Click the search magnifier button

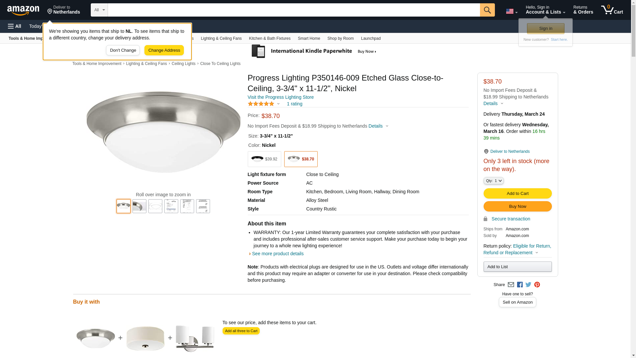click(x=487, y=10)
